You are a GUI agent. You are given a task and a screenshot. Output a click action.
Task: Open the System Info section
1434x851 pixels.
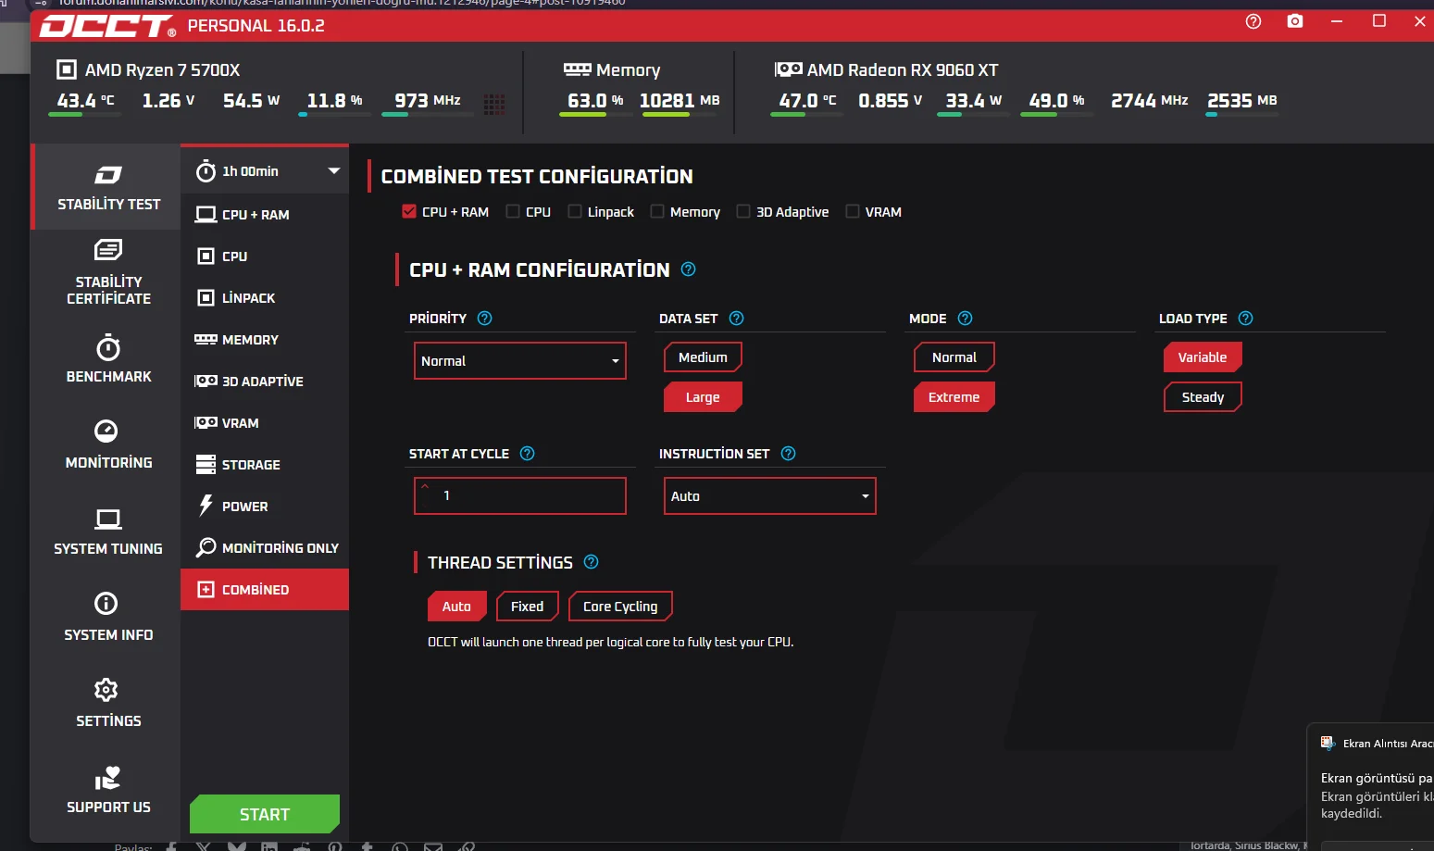click(108, 618)
